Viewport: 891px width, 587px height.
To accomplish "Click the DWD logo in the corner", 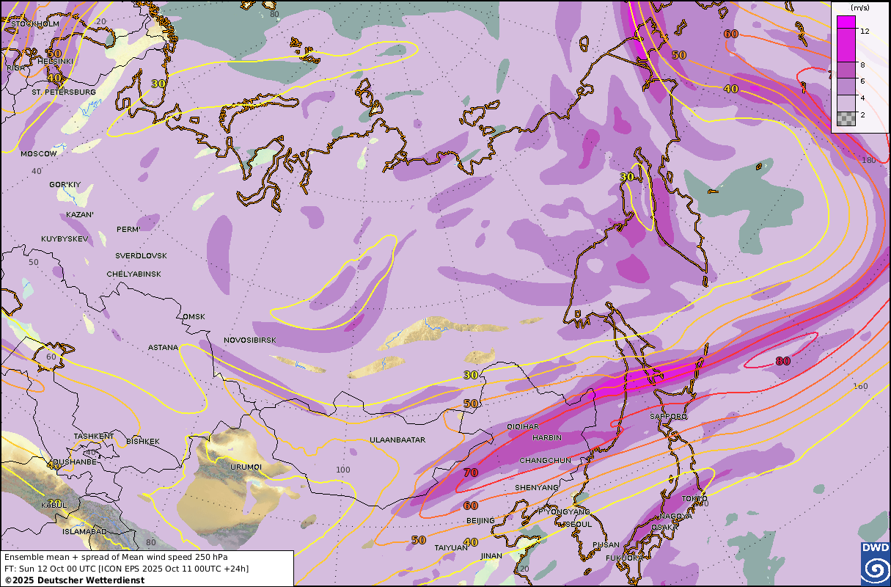I will (x=875, y=564).
